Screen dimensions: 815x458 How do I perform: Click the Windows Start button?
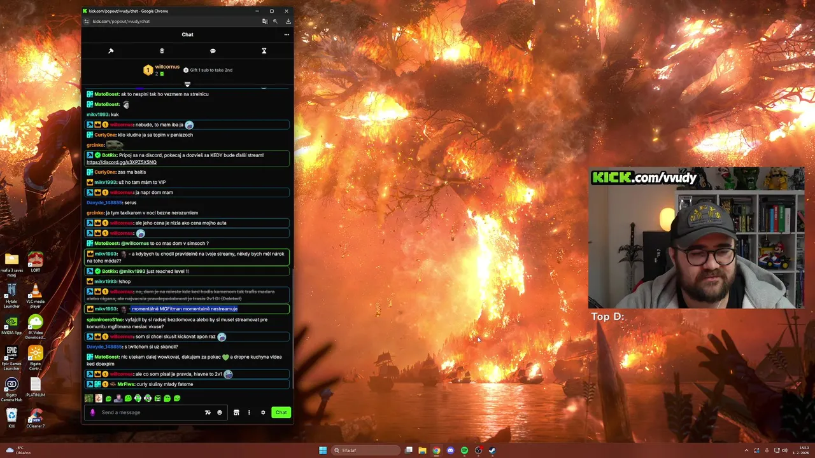tap(323, 450)
